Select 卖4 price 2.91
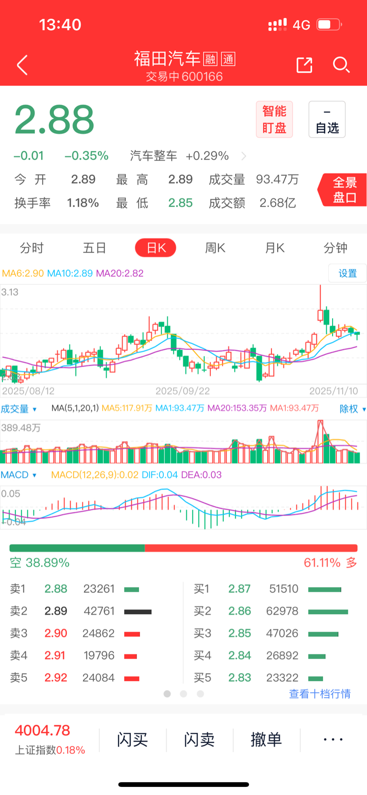This screenshot has height=795, width=367. pos(55,655)
